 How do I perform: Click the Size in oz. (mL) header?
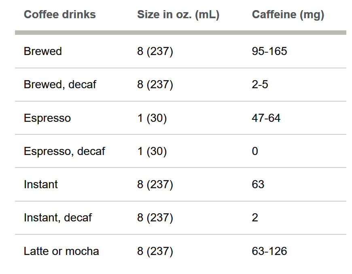[x=178, y=15]
